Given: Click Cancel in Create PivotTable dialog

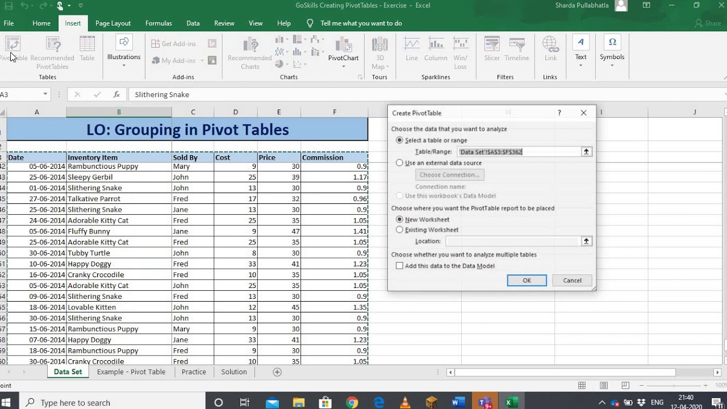Looking at the screenshot, I should (572, 281).
